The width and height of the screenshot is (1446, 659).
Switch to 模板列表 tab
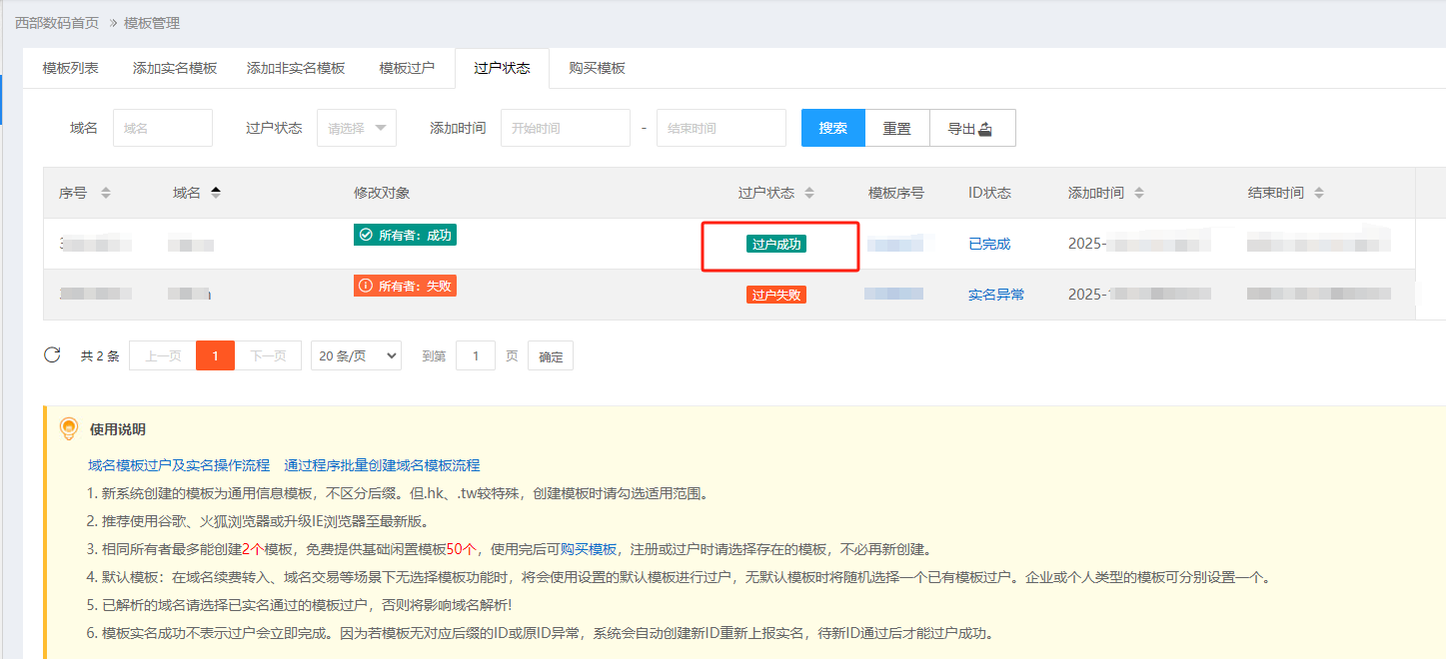click(70, 68)
